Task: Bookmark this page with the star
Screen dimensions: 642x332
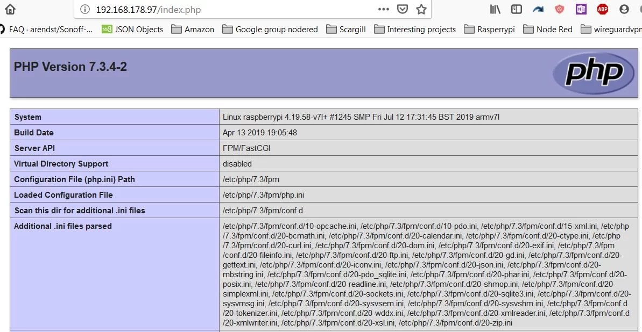Action: point(421,10)
